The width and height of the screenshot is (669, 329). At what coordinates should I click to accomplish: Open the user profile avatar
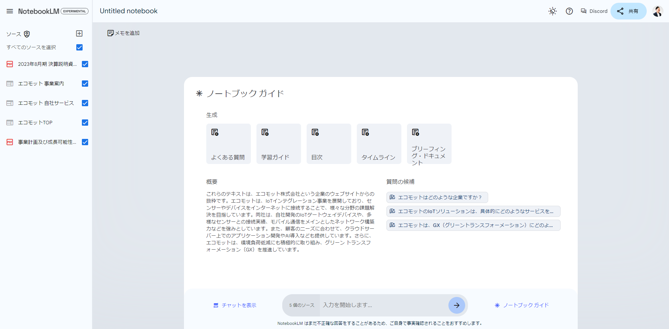658,11
